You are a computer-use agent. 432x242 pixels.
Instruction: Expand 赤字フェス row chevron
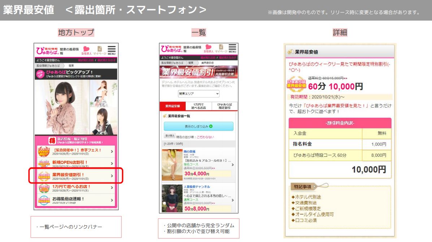tap(112, 151)
